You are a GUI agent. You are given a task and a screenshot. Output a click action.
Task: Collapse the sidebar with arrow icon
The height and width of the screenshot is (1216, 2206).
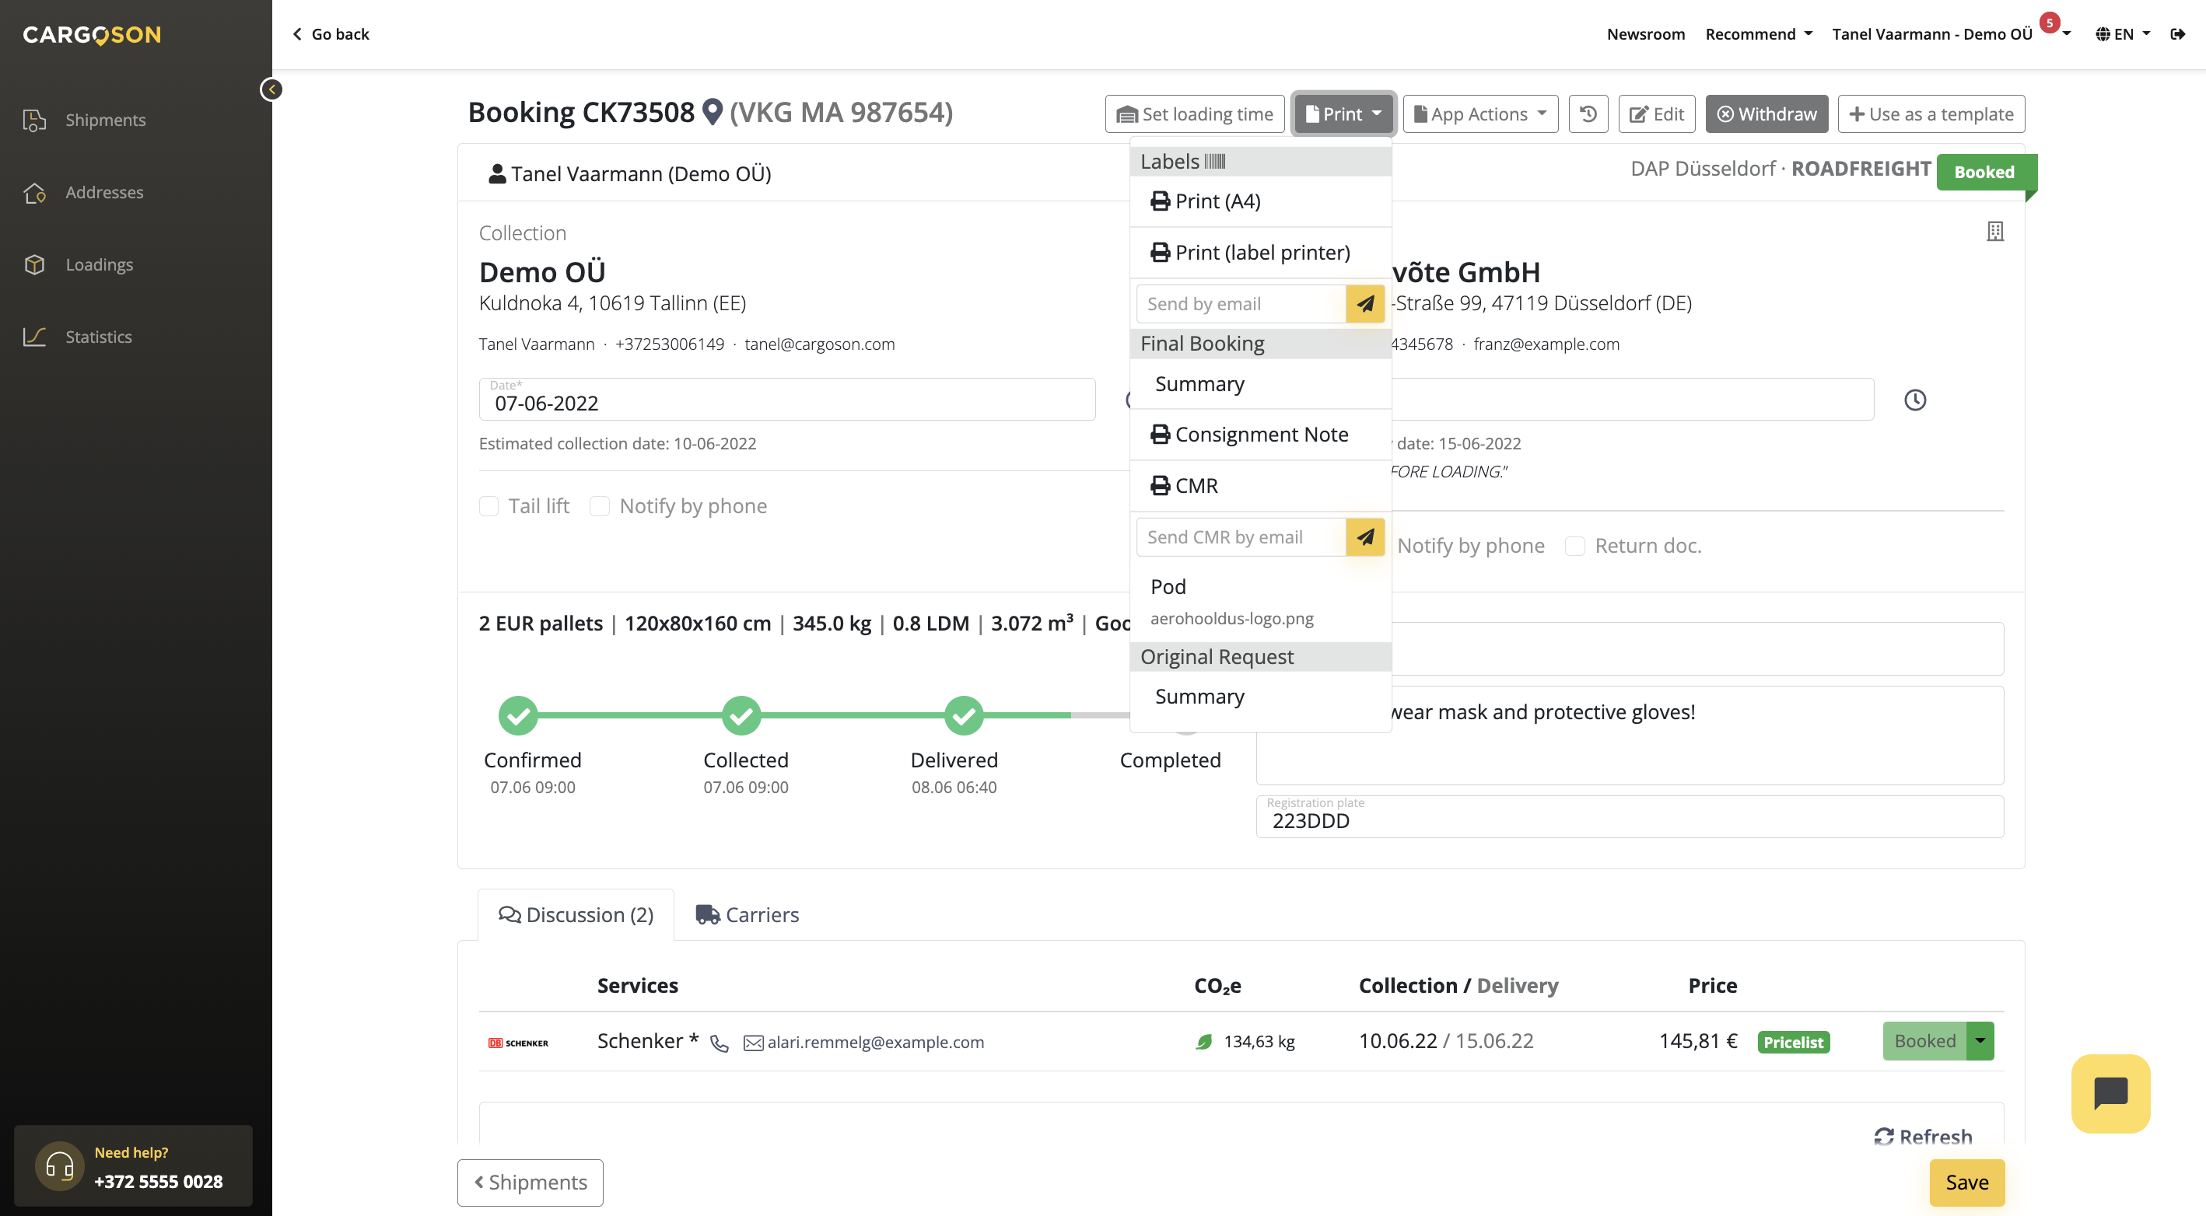pyautogui.click(x=271, y=89)
